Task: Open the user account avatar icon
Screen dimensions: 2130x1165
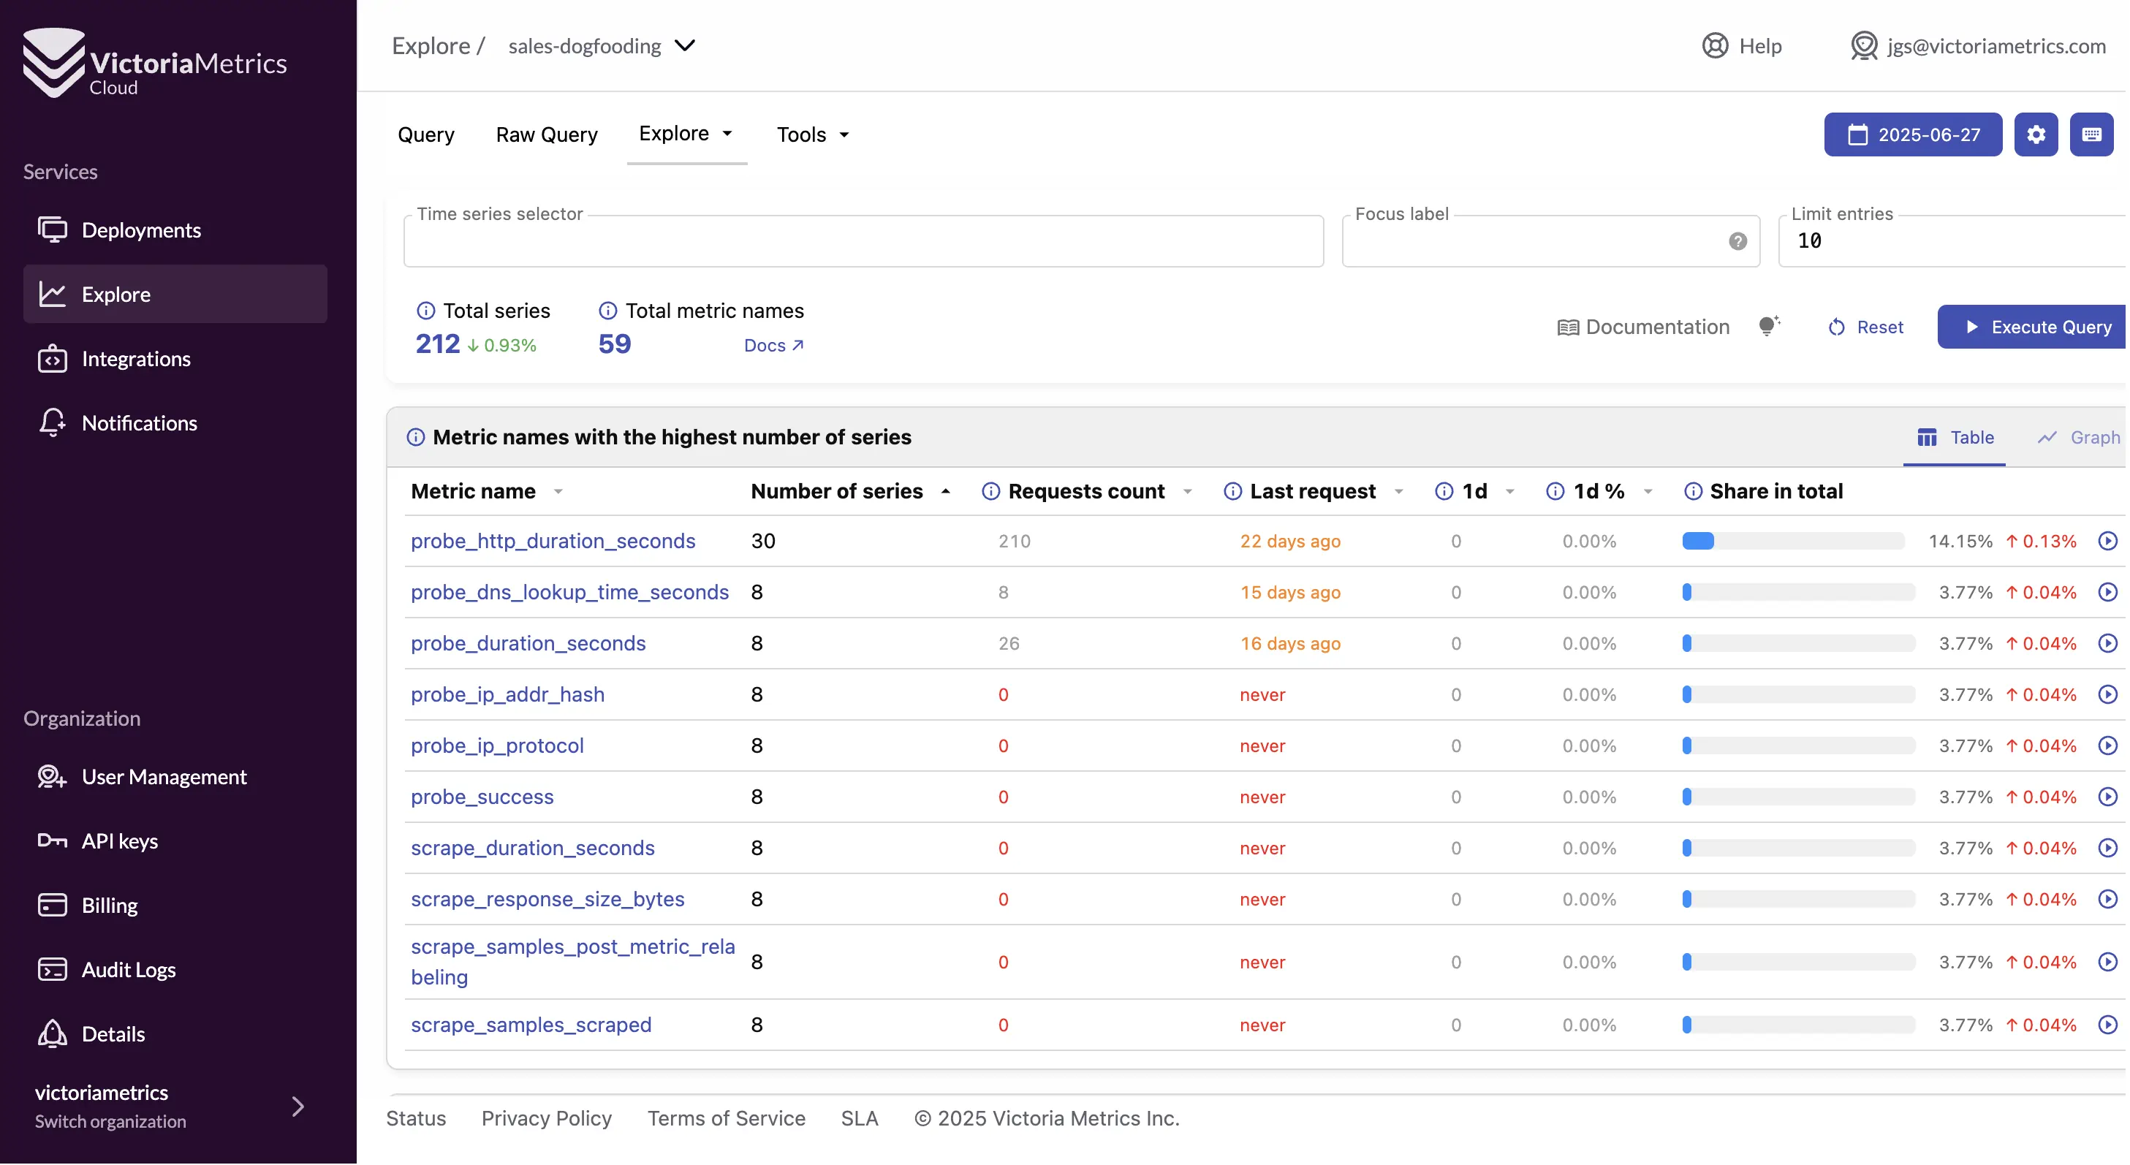Action: click(1864, 45)
